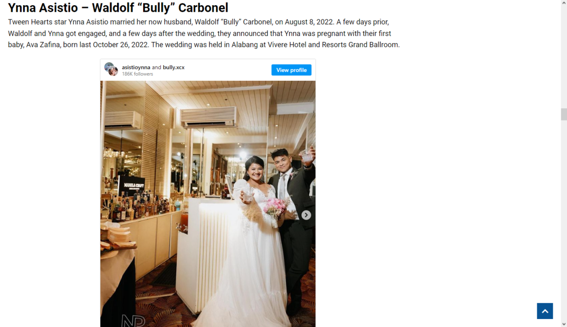Open the asistioynna Instagram username link
The image size is (567, 327).
(136, 67)
